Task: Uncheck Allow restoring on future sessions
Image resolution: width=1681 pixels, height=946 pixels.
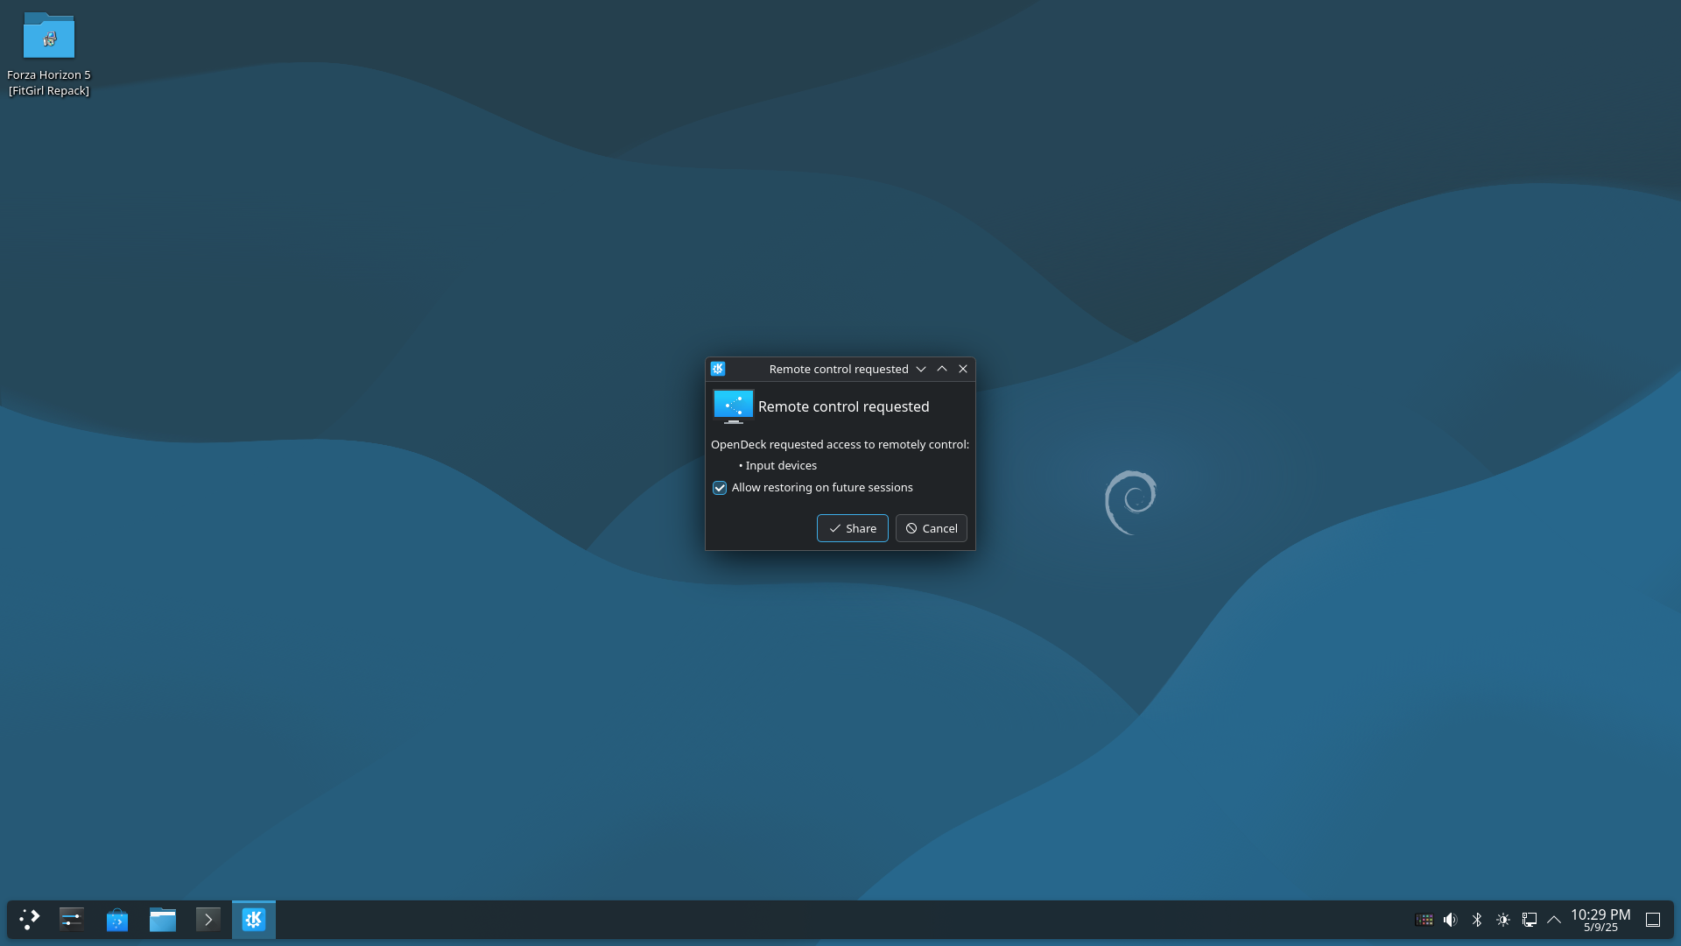Action: pos(720,488)
